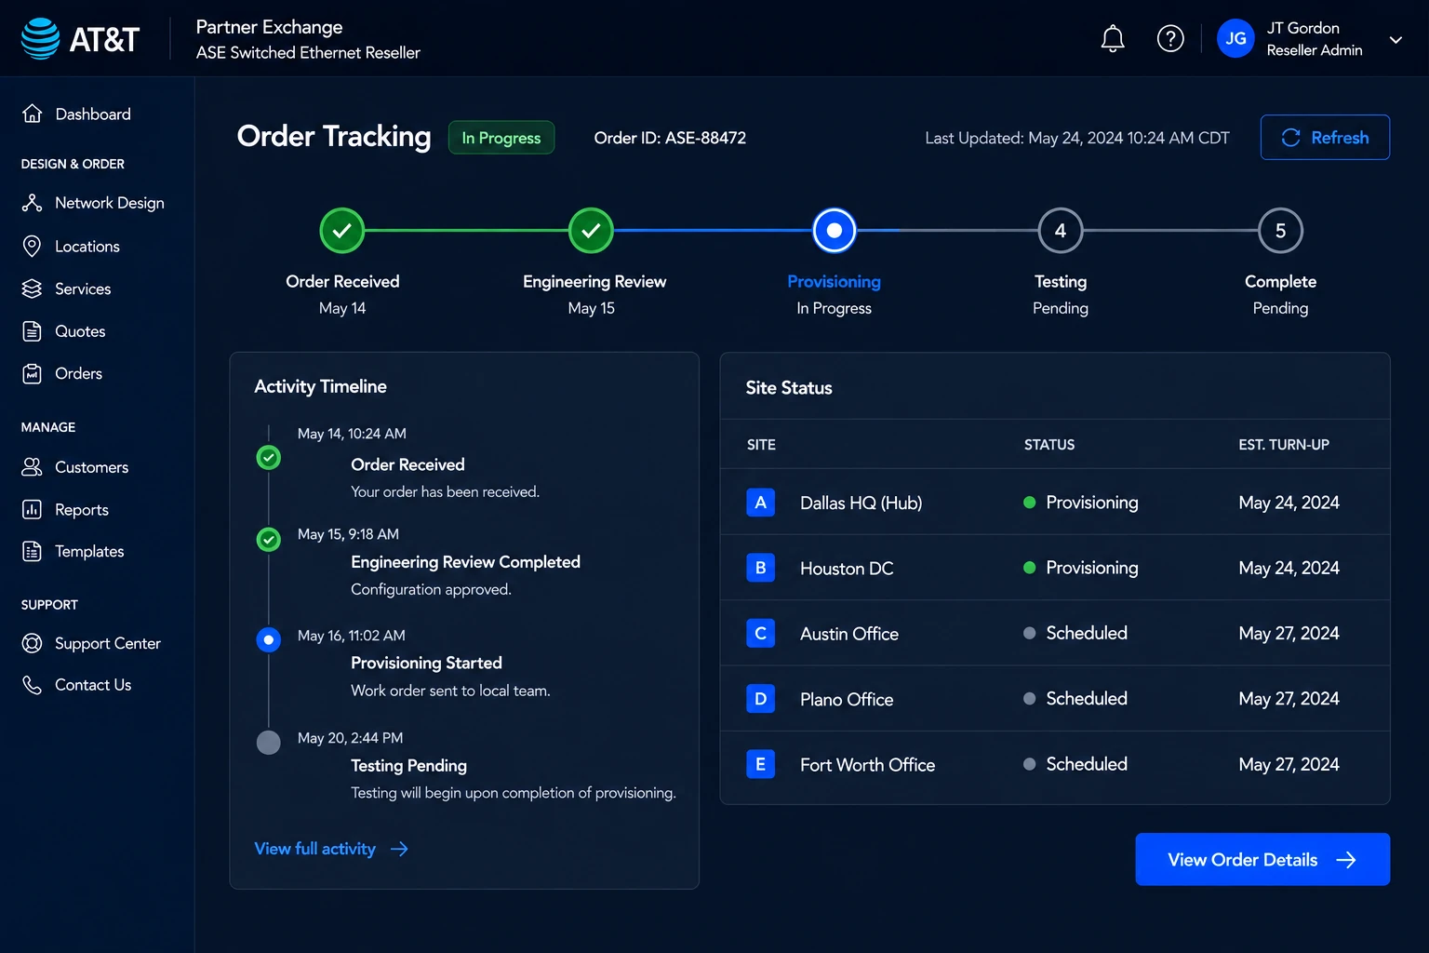Click the STATUS column header
The height and width of the screenshot is (953, 1429).
coord(1049,445)
